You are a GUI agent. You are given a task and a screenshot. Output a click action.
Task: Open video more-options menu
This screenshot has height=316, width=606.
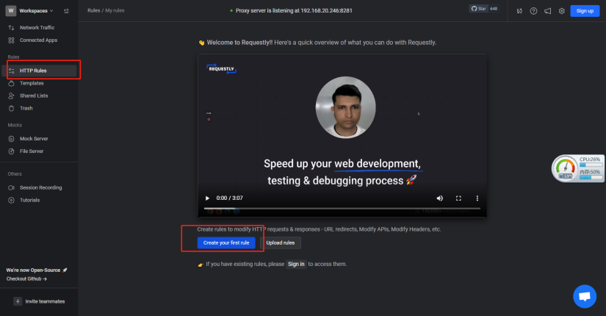[x=477, y=198]
